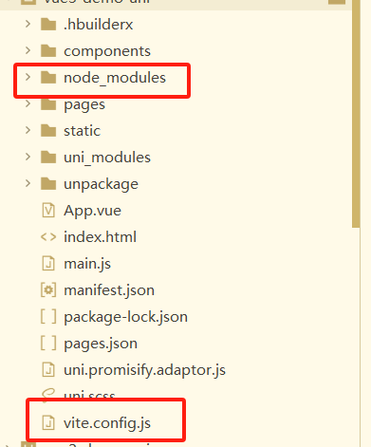Screen dimensions: 371x447
Task: Expand the .hbuilderx folder chevron
Action: click(x=28, y=24)
